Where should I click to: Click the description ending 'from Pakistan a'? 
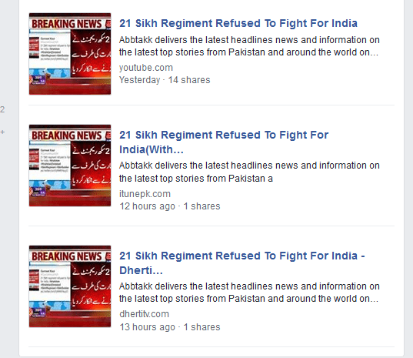tap(249, 172)
